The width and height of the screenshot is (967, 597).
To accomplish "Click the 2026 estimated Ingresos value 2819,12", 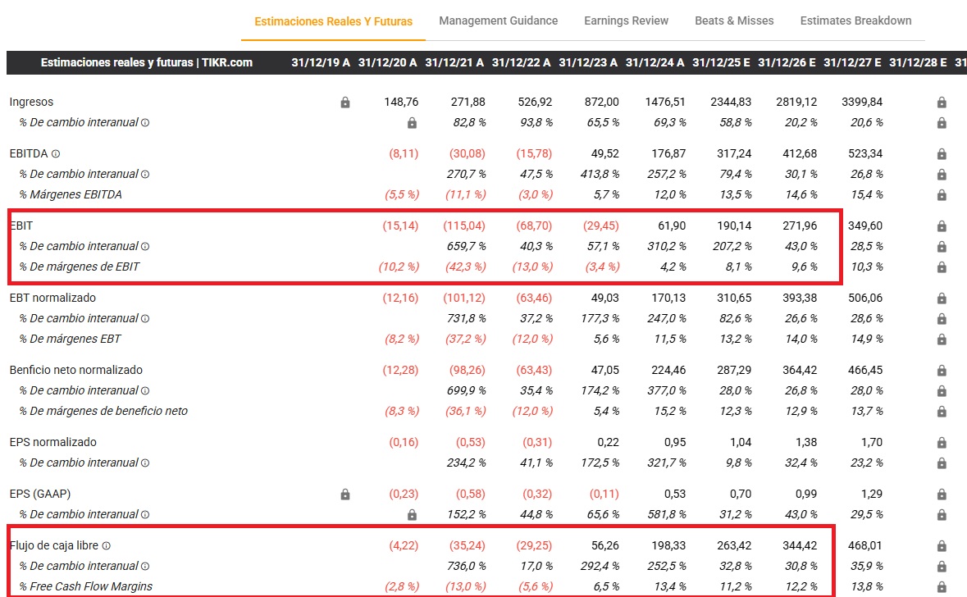I will click(795, 103).
